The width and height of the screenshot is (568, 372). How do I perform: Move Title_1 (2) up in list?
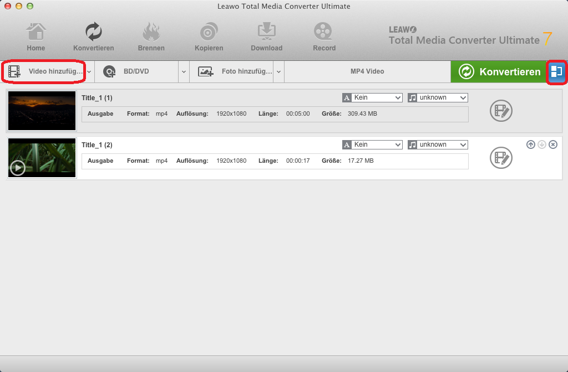pyautogui.click(x=531, y=144)
